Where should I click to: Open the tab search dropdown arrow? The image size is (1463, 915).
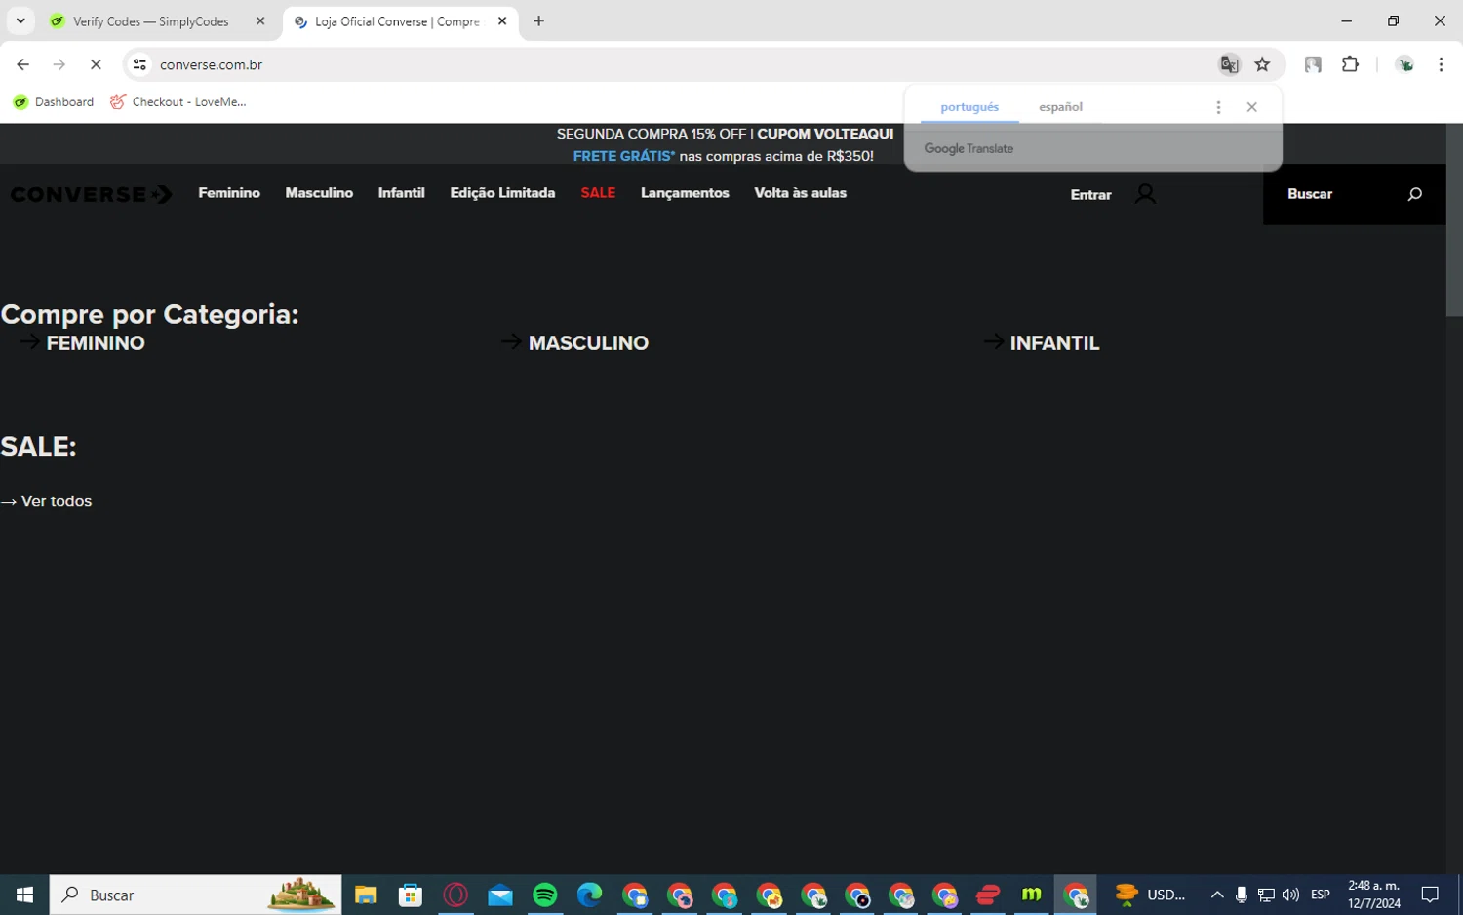(20, 20)
